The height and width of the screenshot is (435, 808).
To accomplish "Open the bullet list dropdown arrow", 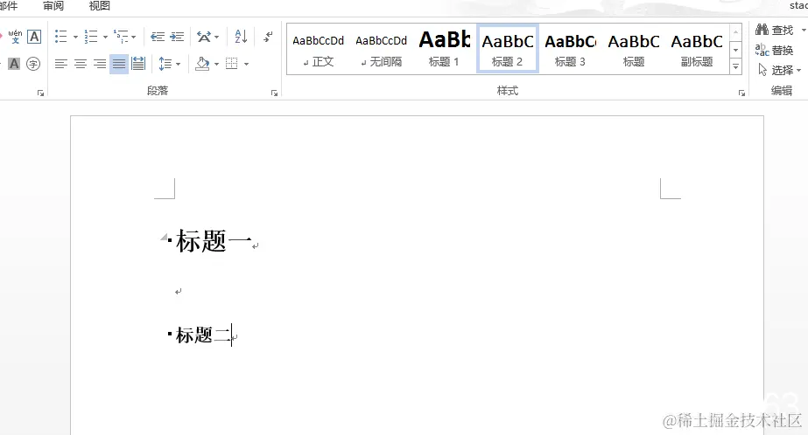I will click(75, 37).
